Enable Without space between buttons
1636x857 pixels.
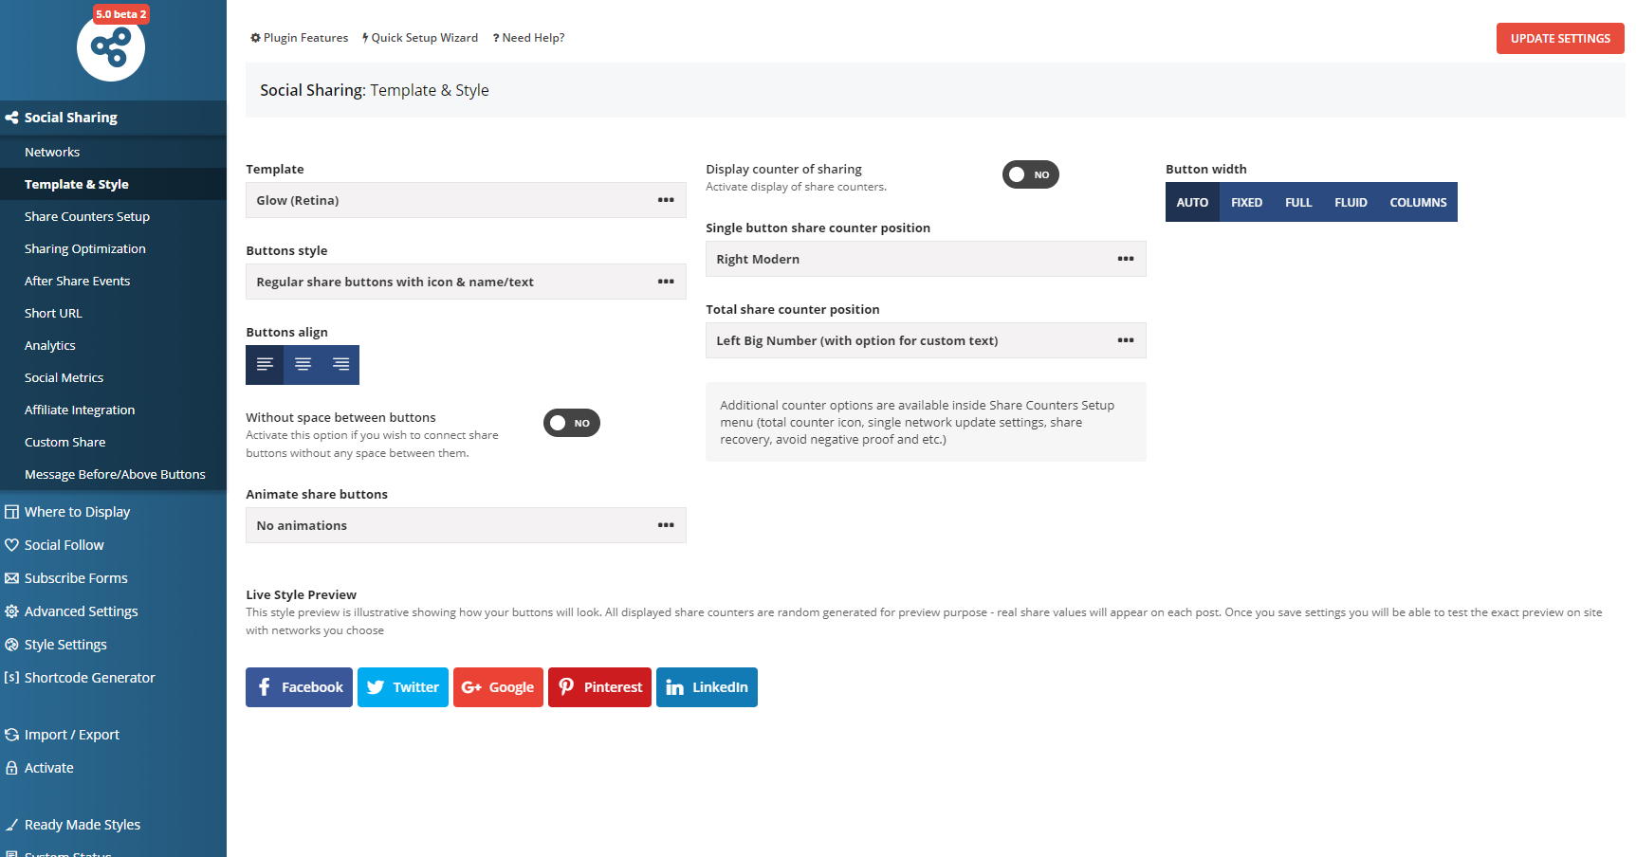[571, 423]
